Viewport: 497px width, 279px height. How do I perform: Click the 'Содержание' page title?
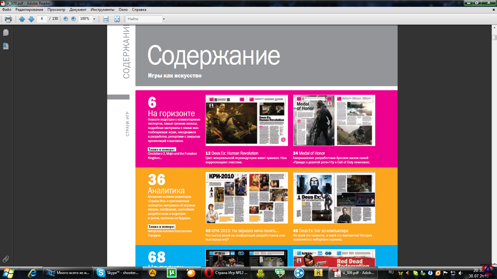pos(214,56)
